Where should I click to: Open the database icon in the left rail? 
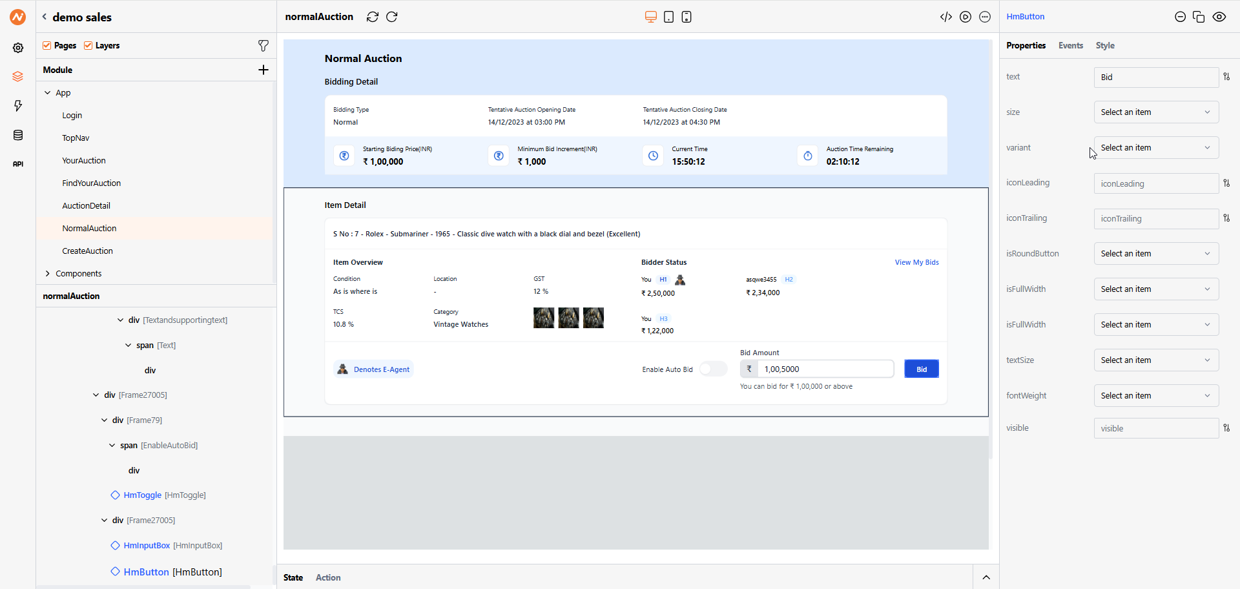[x=18, y=136]
